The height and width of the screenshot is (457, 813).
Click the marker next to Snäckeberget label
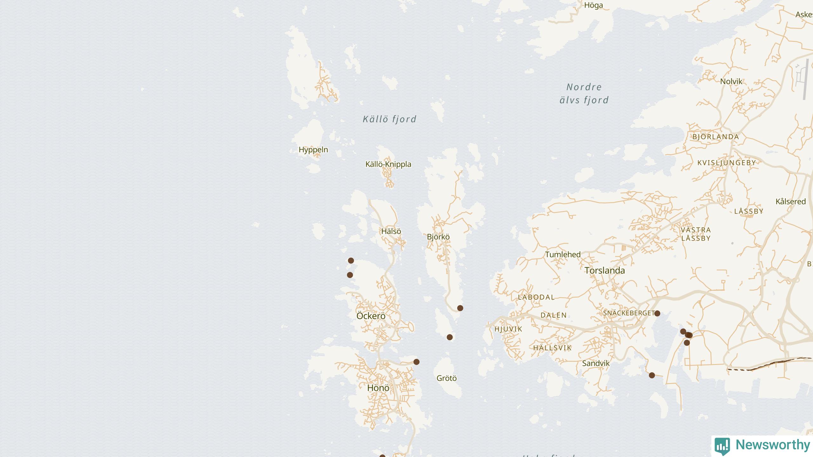pos(657,314)
